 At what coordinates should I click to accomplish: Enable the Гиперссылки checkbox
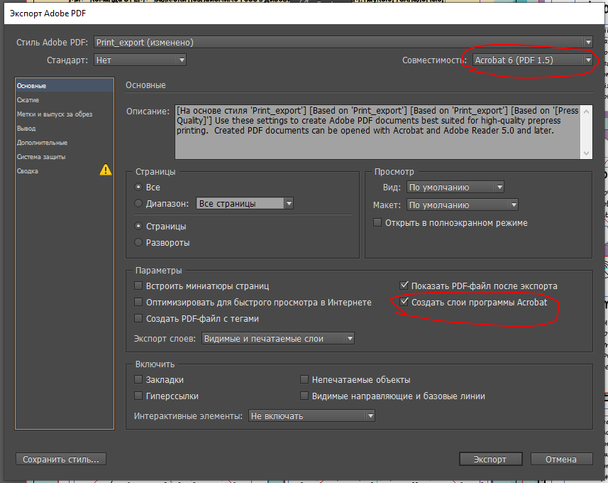(x=138, y=396)
